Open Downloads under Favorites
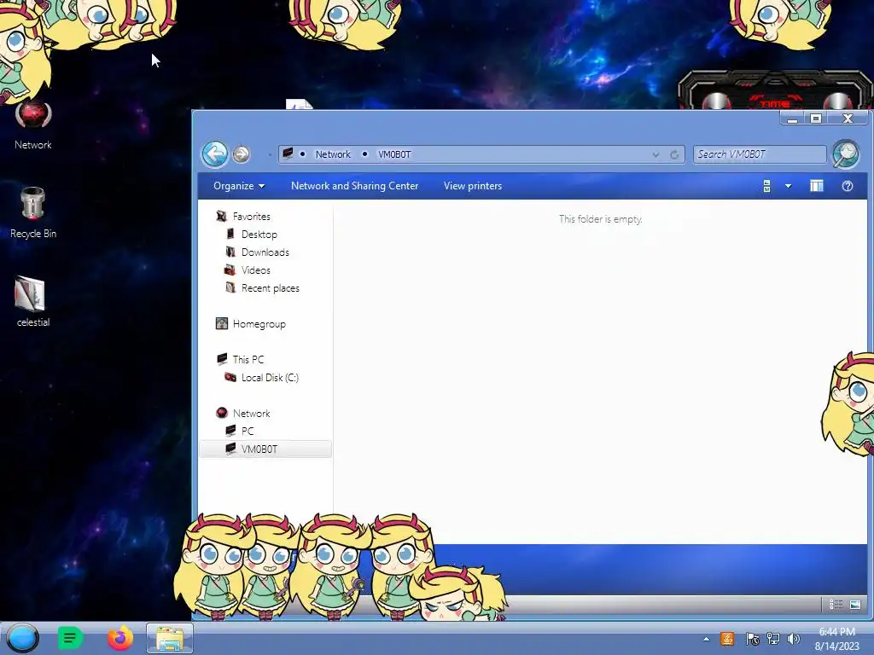 coord(265,252)
